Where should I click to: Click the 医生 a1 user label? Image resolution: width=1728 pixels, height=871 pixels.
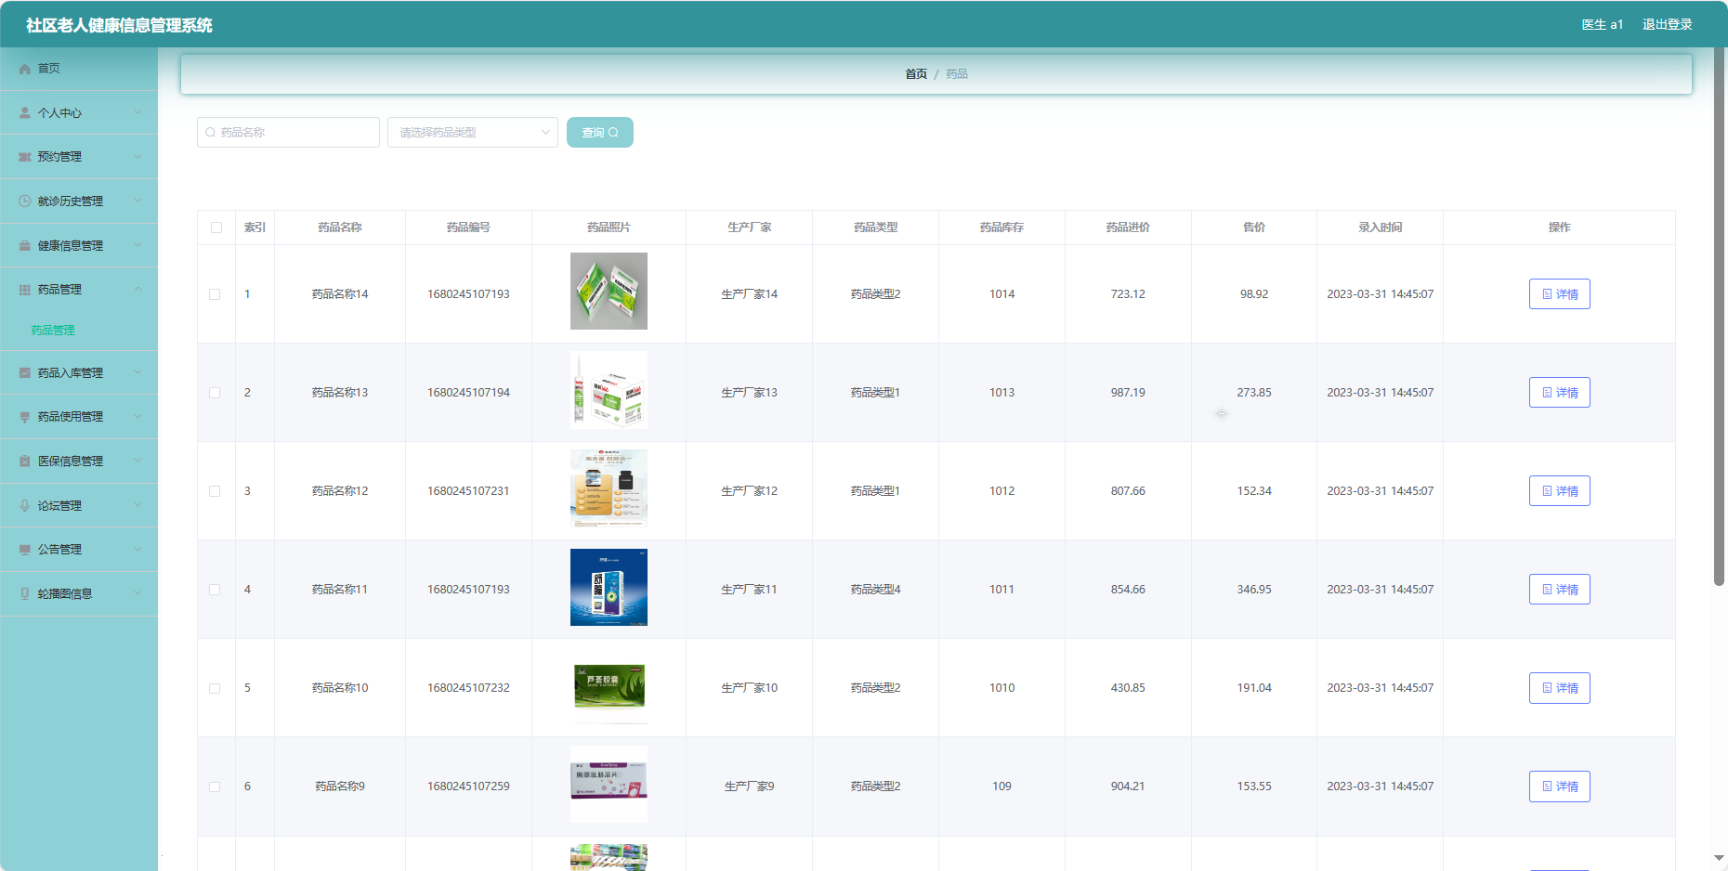click(1603, 24)
